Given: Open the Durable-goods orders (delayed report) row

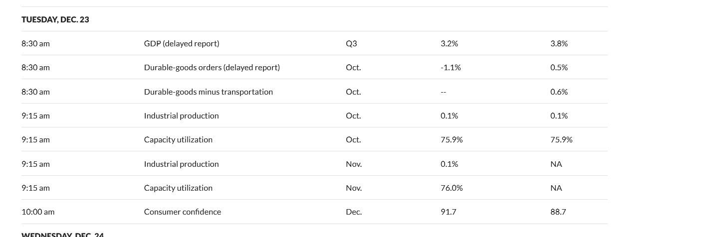Looking at the screenshot, I should point(212,67).
